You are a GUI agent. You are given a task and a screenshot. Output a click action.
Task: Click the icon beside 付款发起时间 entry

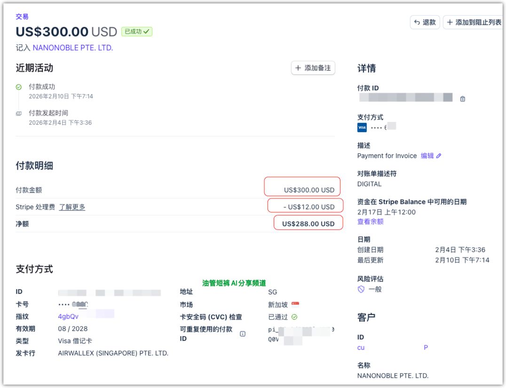[20, 112]
